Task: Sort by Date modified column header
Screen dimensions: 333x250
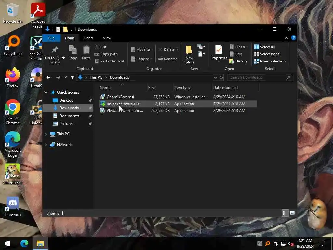Action: click(234, 87)
